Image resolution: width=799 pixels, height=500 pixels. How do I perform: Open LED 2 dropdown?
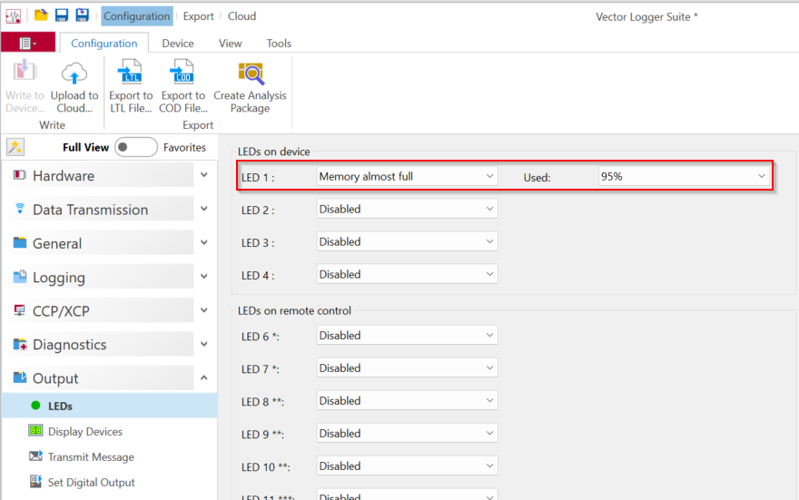[407, 209]
